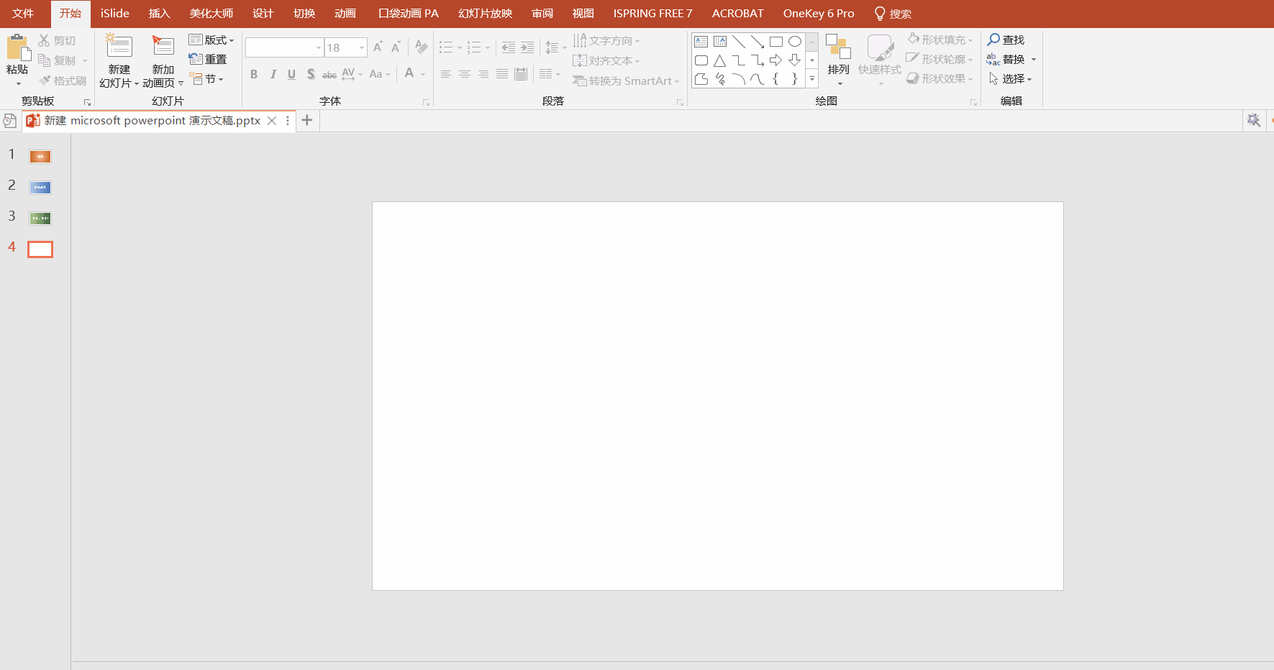
Task: Click the pin icon at right of tab bar
Action: pos(1254,120)
